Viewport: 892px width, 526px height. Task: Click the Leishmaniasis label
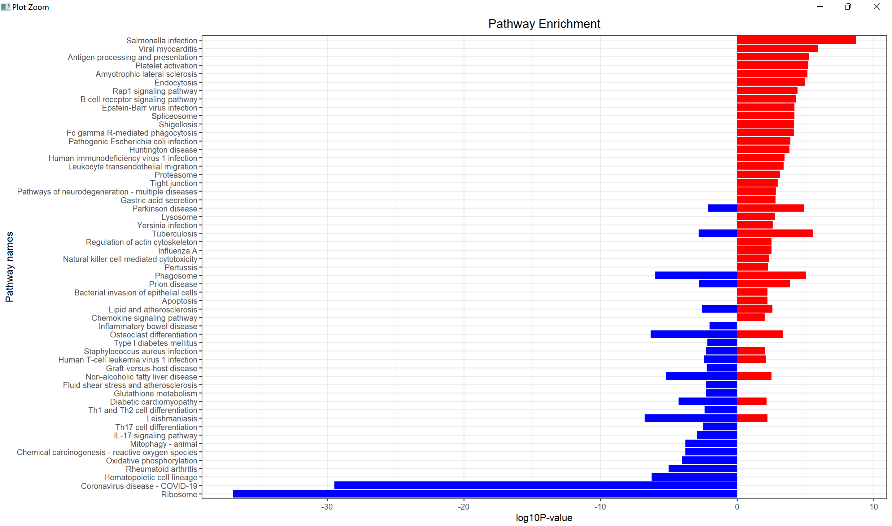point(172,419)
